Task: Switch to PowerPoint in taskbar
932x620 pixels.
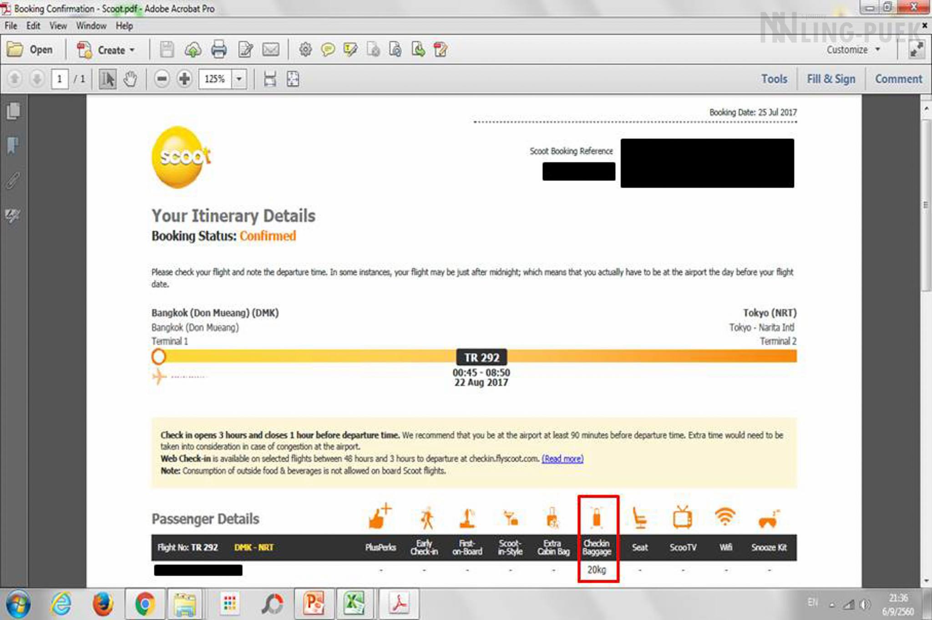Action: pos(314,604)
